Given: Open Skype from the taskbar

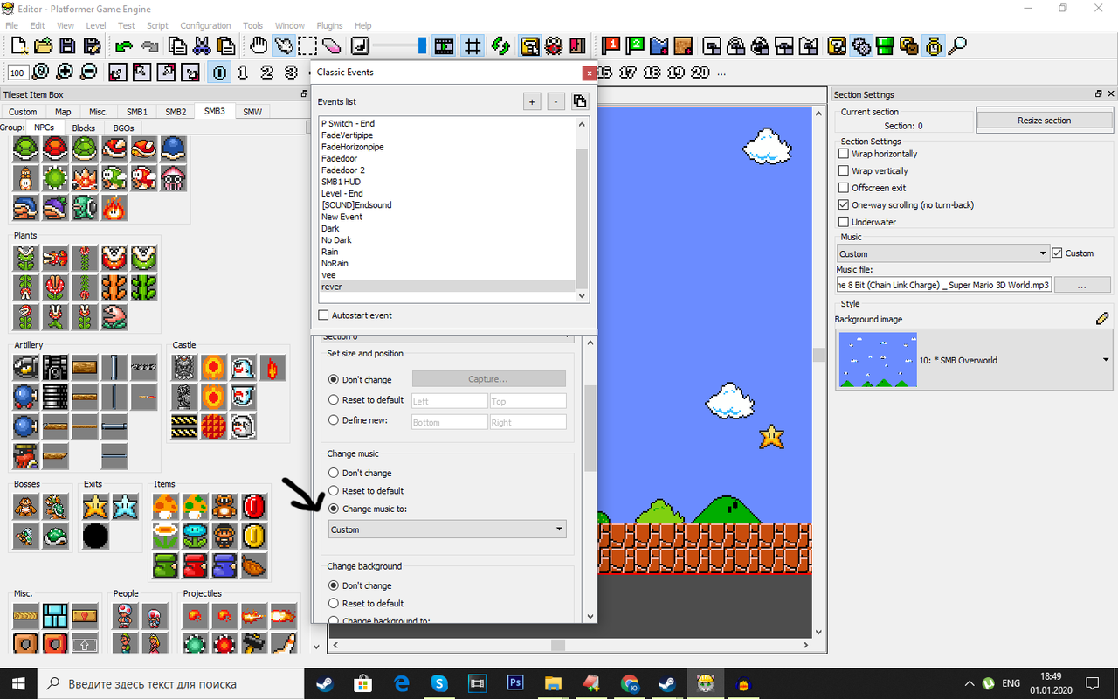Looking at the screenshot, I should (x=439, y=683).
